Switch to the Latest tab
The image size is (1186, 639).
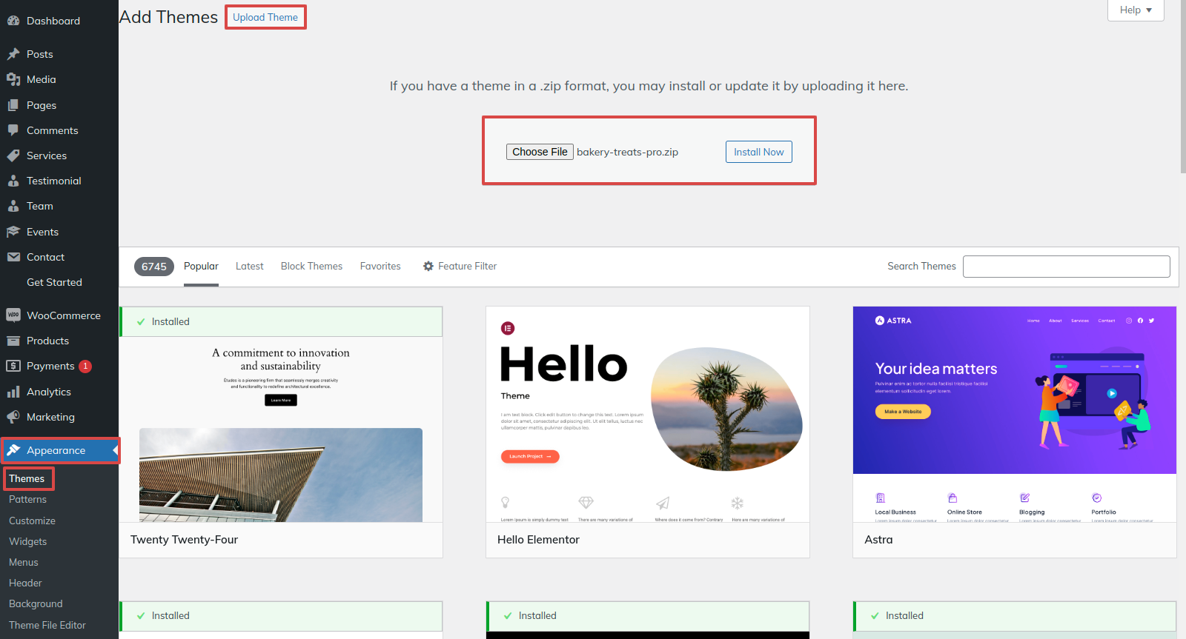coord(250,267)
